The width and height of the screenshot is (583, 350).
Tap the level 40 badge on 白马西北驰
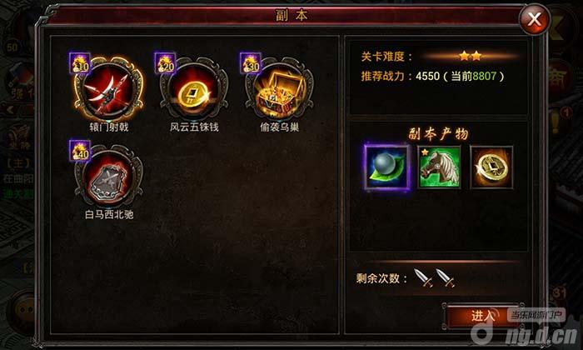click(x=80, y=151)
